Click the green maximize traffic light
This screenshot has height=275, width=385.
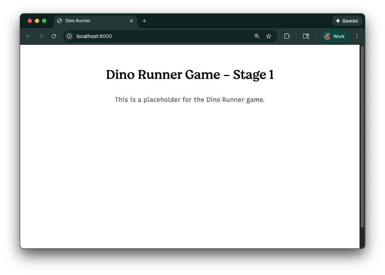pos(44,21)
